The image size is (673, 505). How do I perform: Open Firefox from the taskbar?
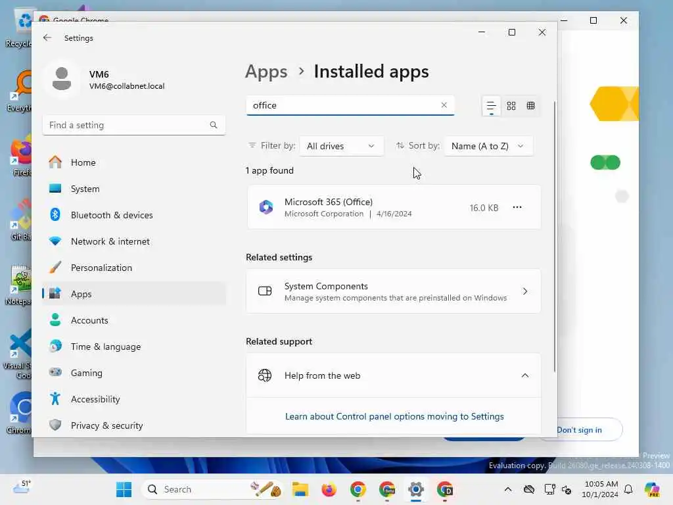329,489
